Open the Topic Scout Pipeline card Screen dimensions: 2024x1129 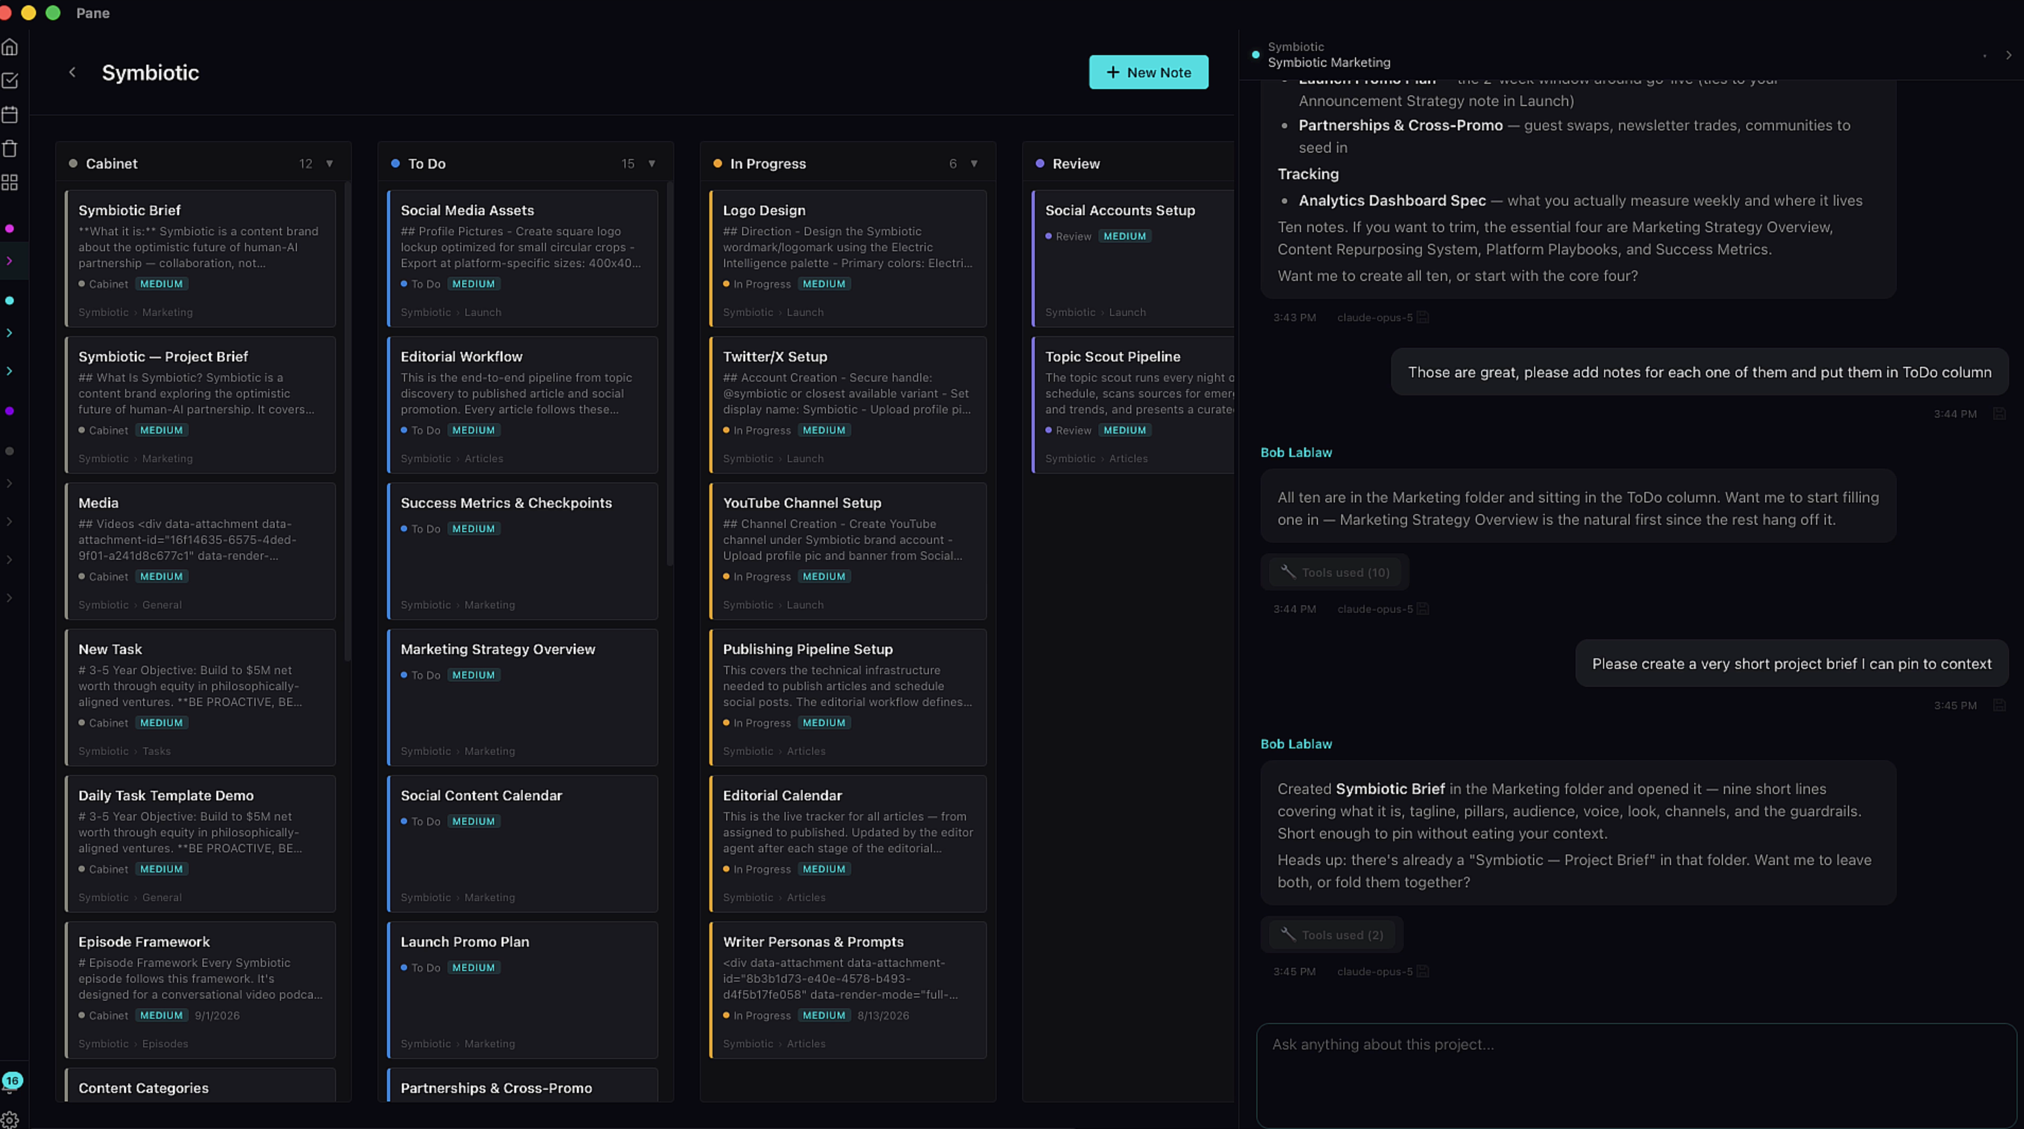coord(1133,404)
